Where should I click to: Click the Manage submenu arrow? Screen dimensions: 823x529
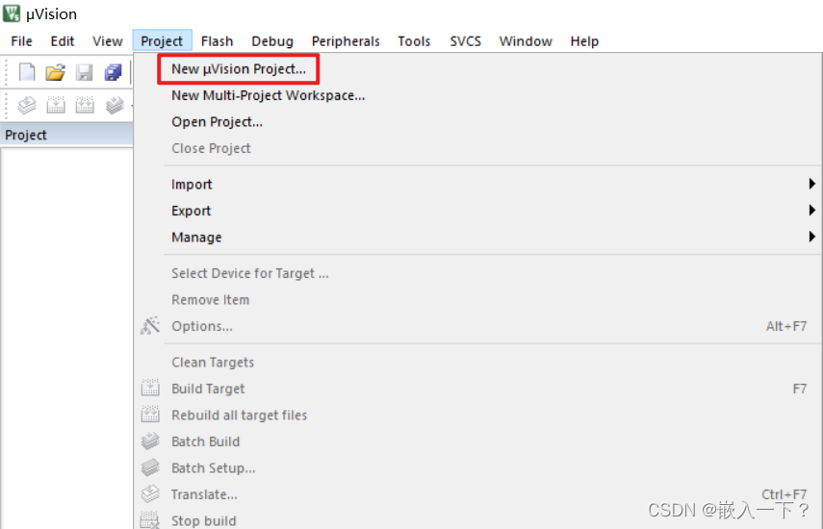point(811,237)
